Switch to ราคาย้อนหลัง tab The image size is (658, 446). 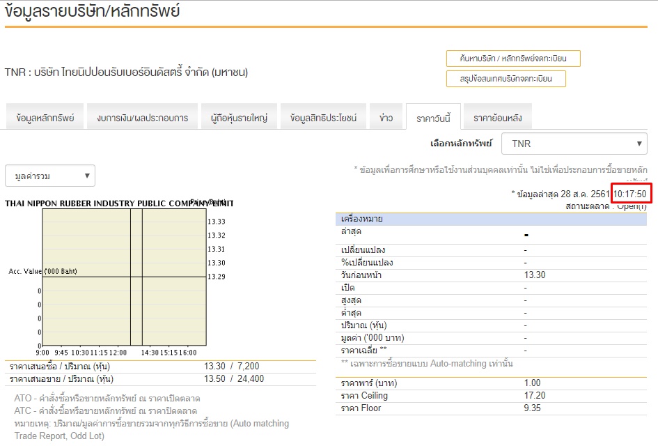point(498,118)
